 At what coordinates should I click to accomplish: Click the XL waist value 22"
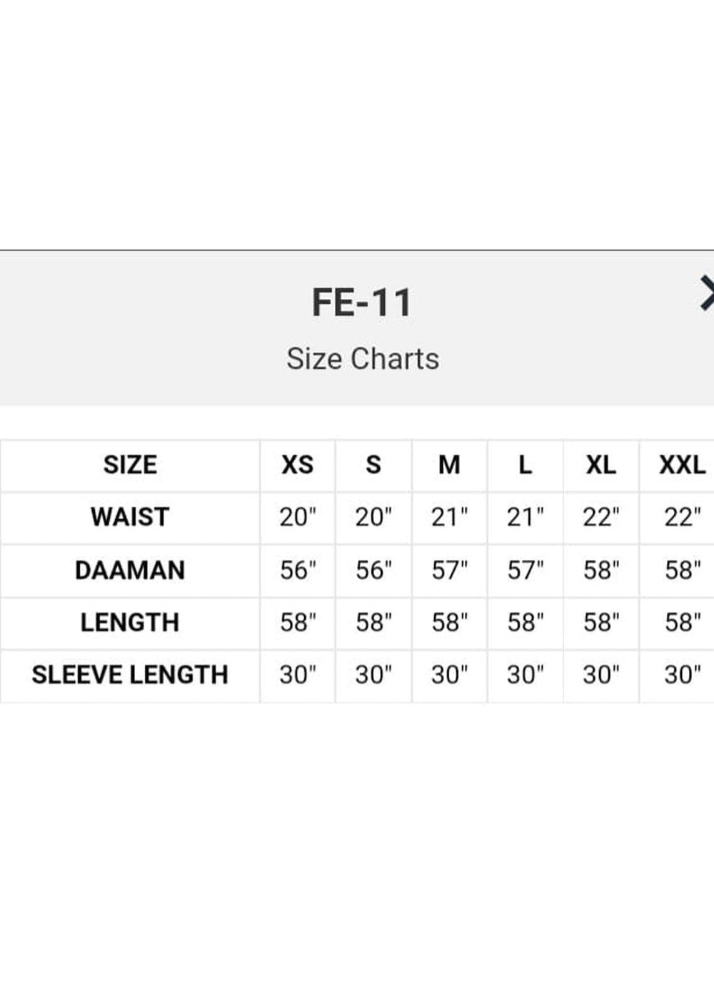(x=600, y=517)
